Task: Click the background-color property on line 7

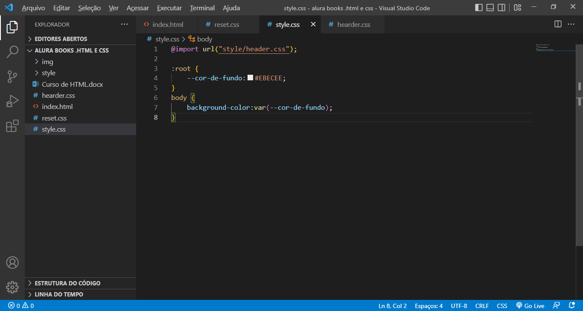Action: coord(219,108)
